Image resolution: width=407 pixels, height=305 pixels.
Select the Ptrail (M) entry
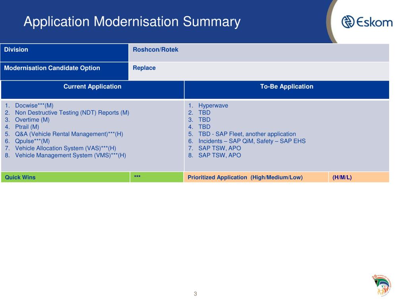pyautogui.click(x=27, y=127)
